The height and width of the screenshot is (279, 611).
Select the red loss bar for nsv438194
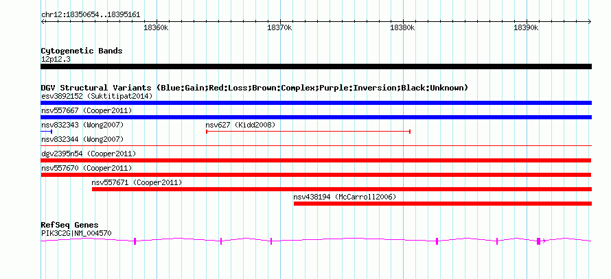pos(443,204)
